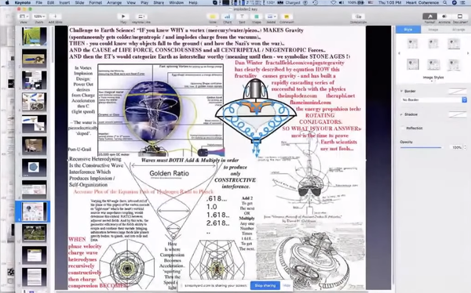The height and width of the screenshot is (293, 471).
Task: Insert a Table from the toolbar
Action: coord(213,16)
